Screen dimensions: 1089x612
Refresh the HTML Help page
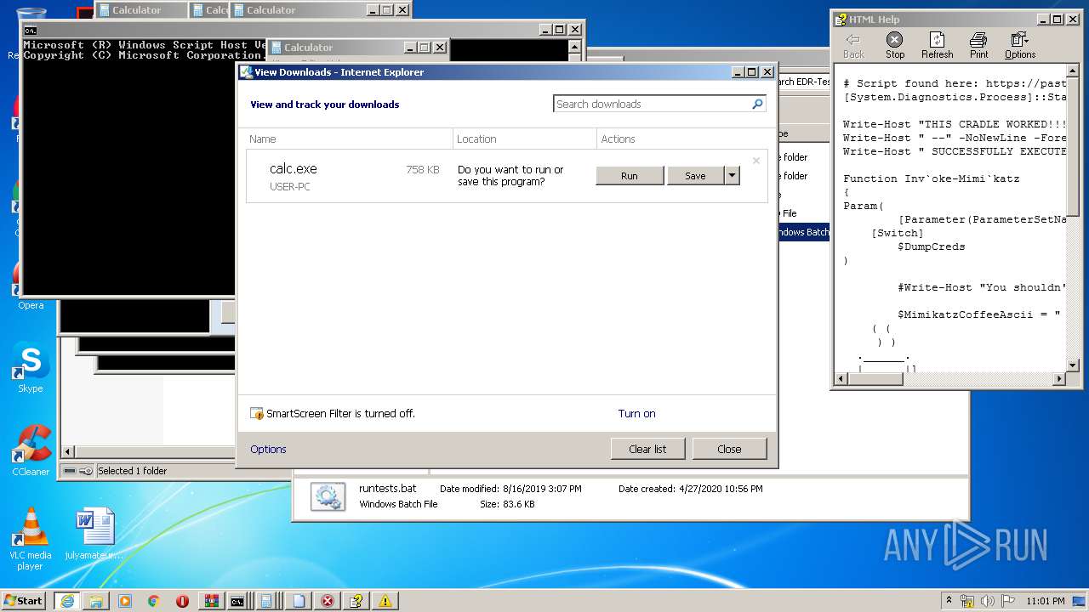pos(937,46)
